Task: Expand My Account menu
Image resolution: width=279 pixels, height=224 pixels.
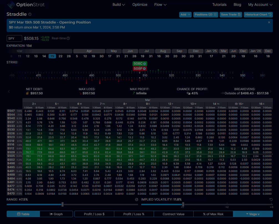Action: coord(260,5)
